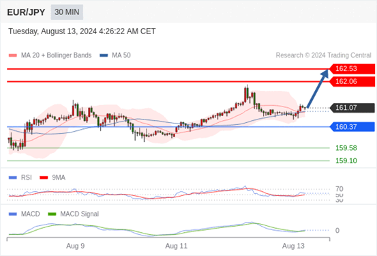Click the 30 MIN timeframe badge
The height and width of the screenshot is (256, 377).
tap(67, 12)
